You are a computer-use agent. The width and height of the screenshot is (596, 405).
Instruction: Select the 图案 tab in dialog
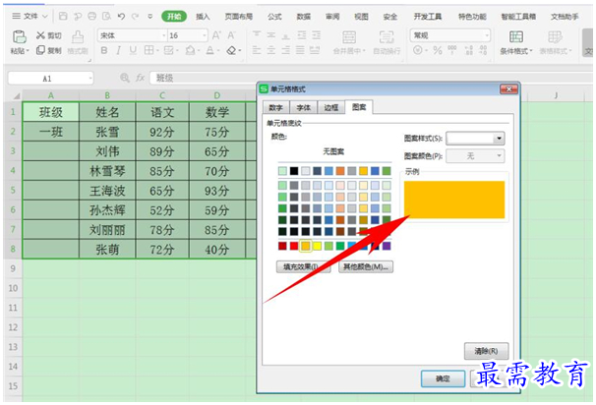pos(359,107)
